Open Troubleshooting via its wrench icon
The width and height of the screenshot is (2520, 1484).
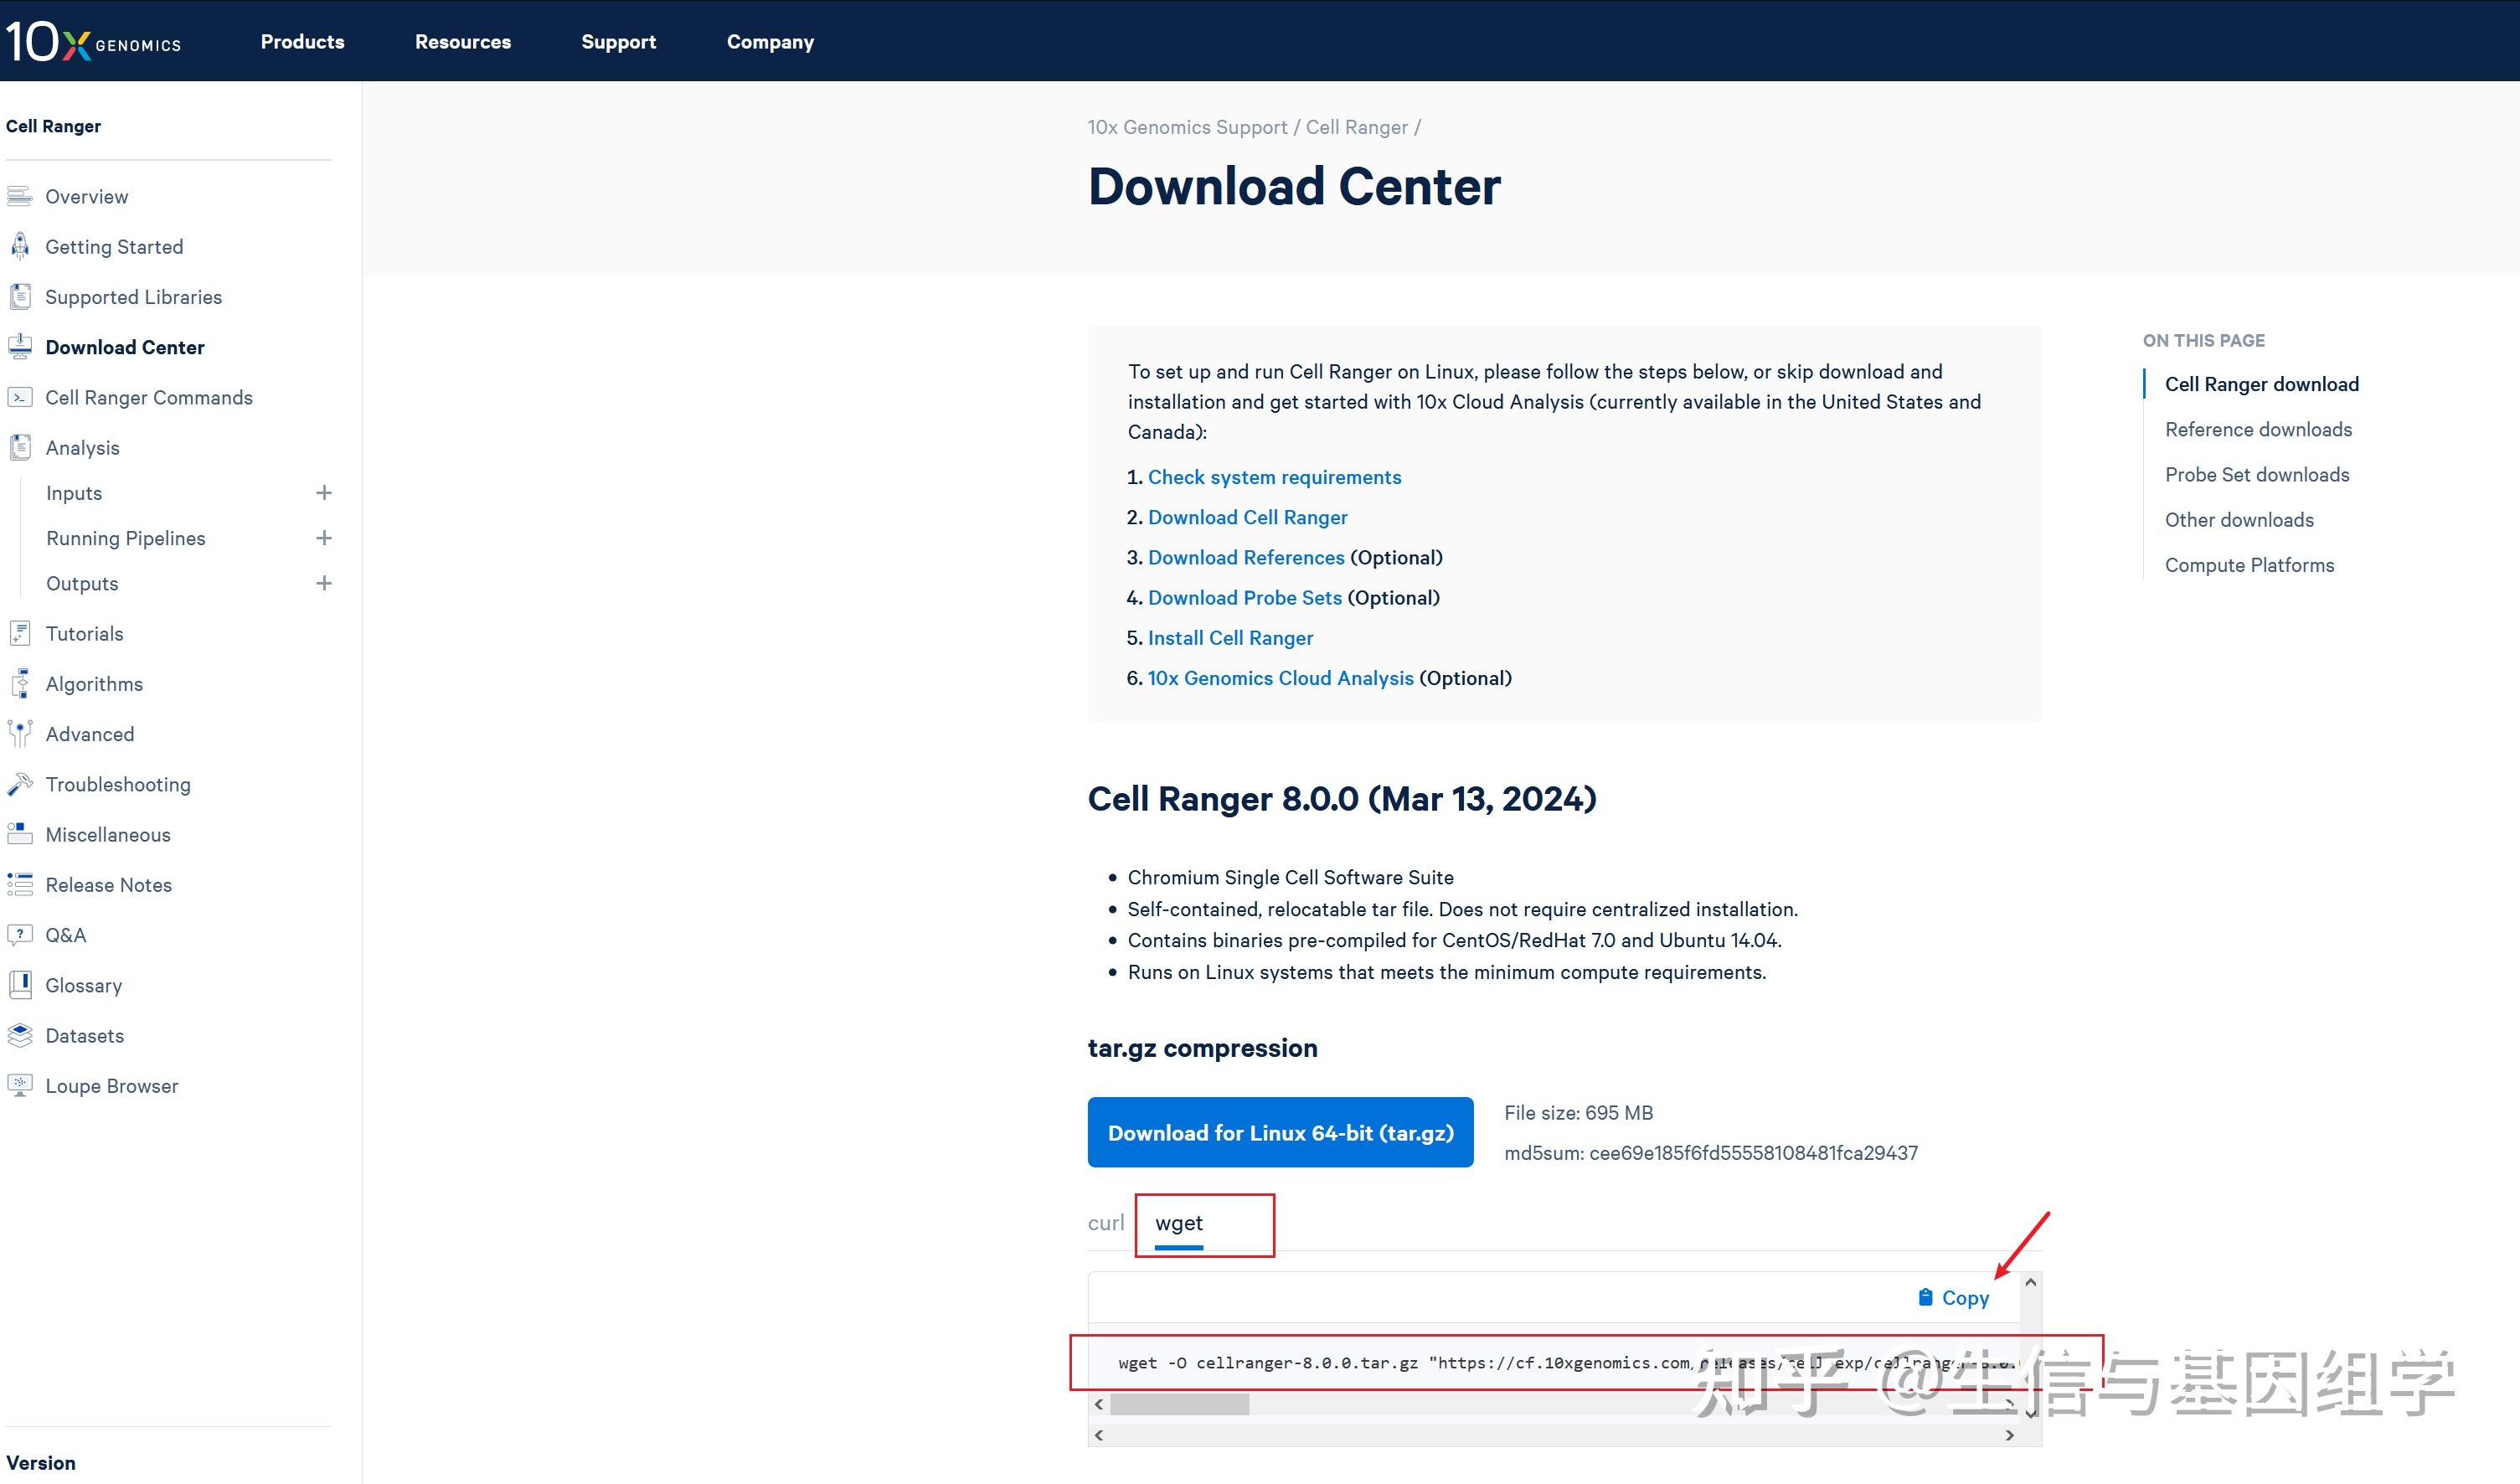(x=20, y=784)
